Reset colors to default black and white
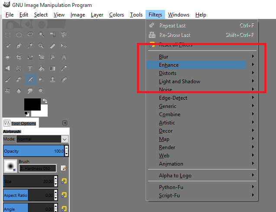The image size is (276, 212). (x=27, y=114)
